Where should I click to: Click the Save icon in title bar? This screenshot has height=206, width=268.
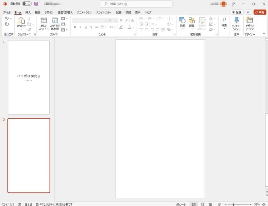click(36, 4)
